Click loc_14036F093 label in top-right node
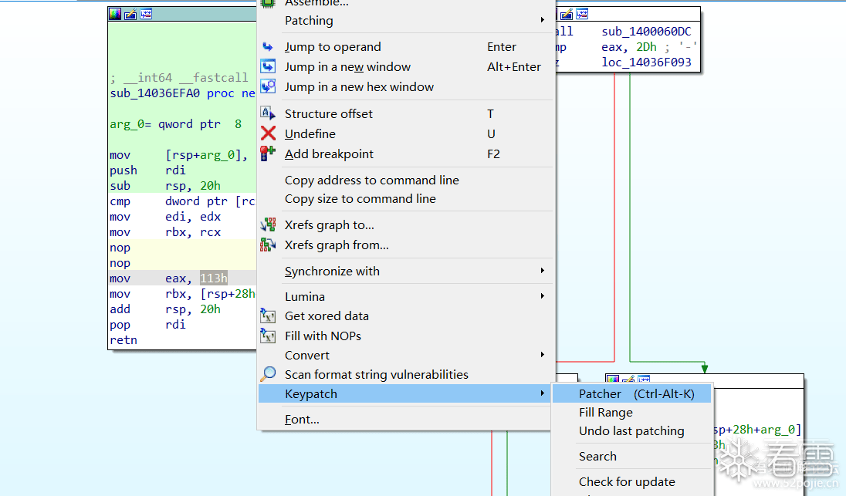 tap(646, 62)
